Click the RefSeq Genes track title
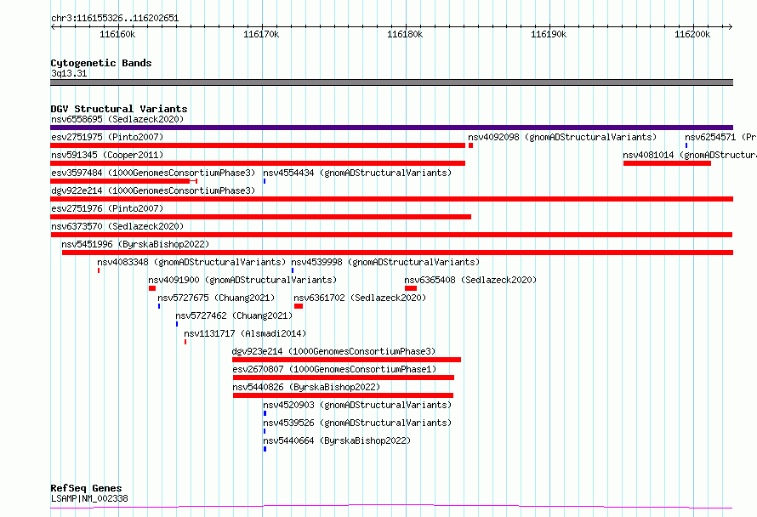Screen dimensions: 757x517 pos(86,488)
